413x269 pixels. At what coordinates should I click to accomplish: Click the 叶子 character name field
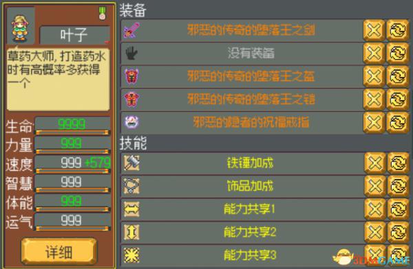(74, 35)
